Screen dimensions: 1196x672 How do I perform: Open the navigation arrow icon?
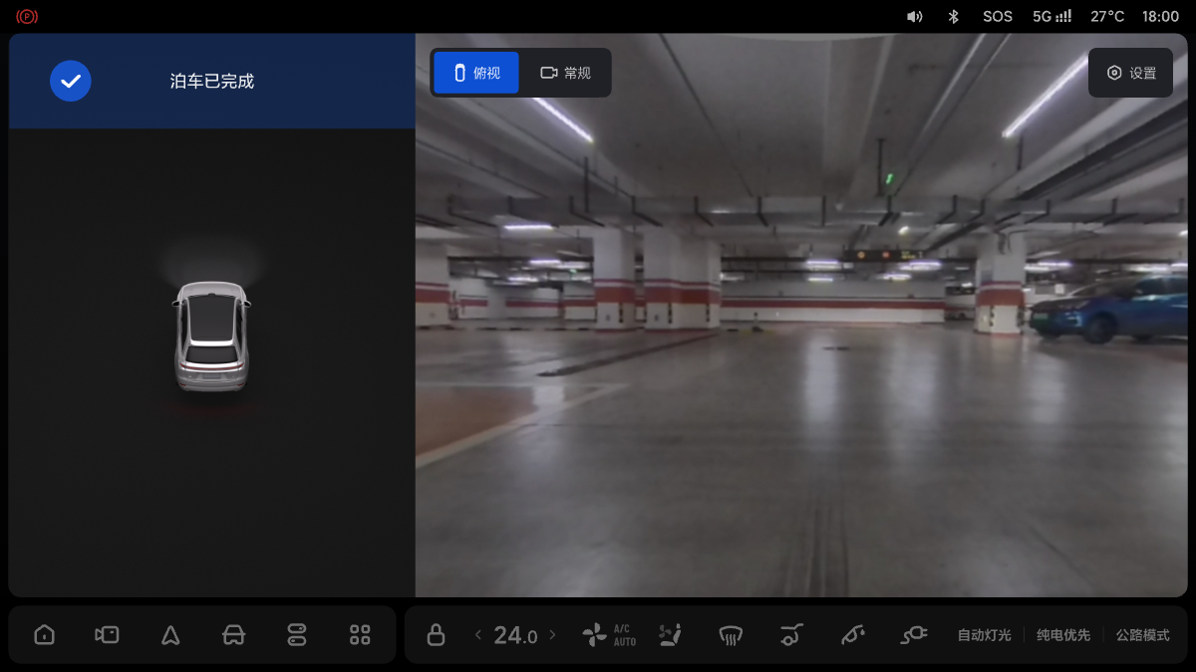pos(170,634)
